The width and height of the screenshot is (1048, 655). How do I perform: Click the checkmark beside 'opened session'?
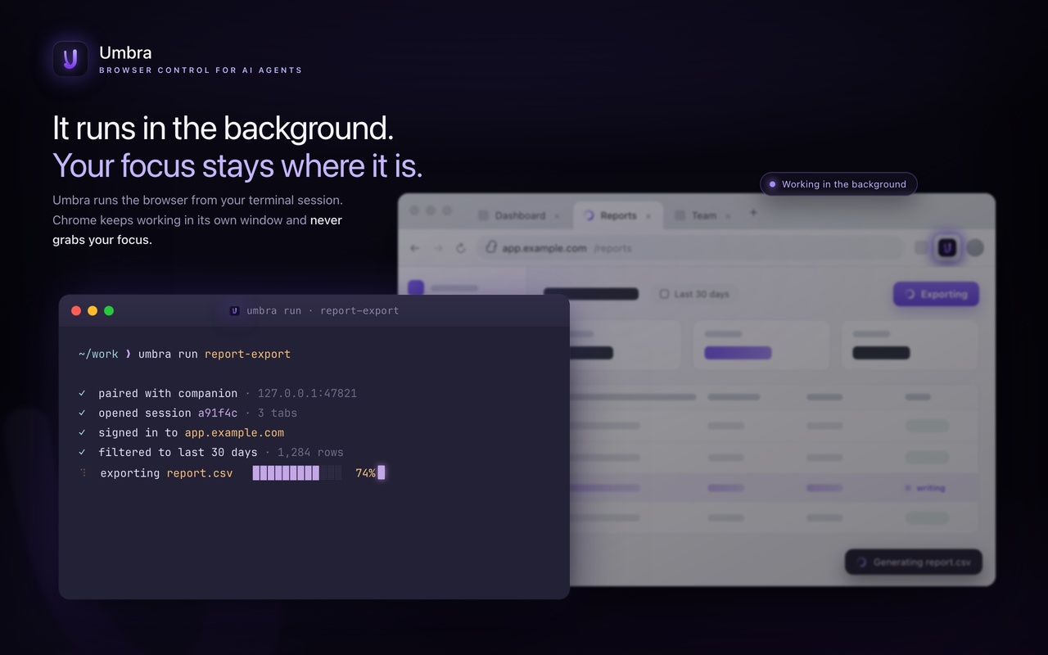(82, 413)
